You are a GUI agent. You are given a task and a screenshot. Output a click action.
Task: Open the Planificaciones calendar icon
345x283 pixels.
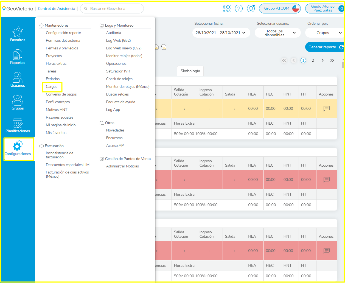(x=18, y=124)
